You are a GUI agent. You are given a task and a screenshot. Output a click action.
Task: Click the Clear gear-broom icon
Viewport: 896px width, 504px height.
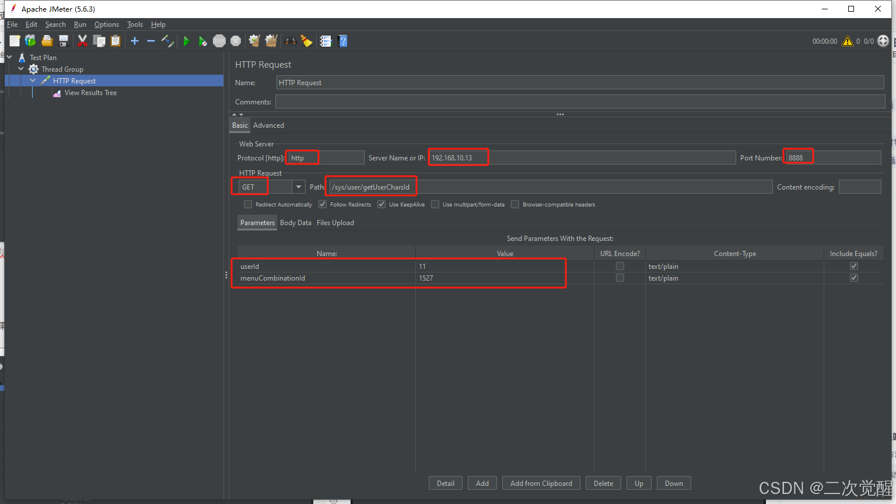point(254,41)
